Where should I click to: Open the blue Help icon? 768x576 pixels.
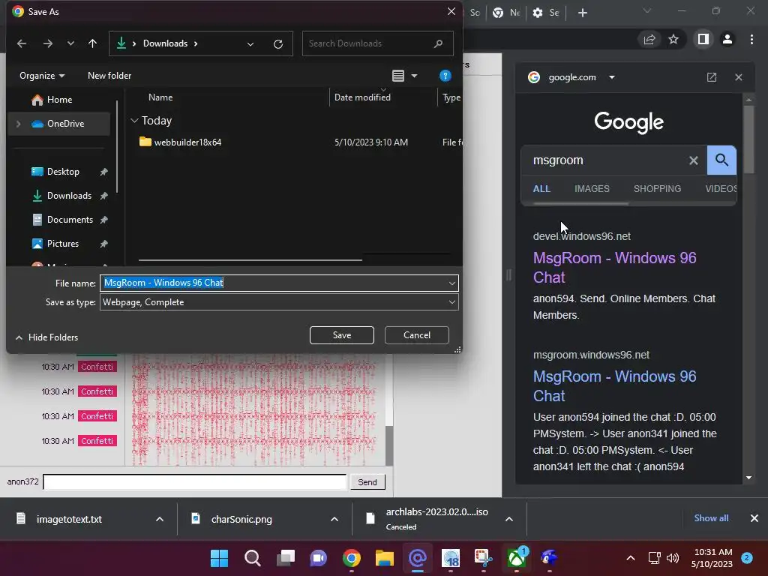pos(445,76)
